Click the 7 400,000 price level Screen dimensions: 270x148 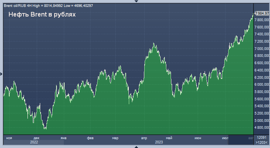(x=262, y=34)
